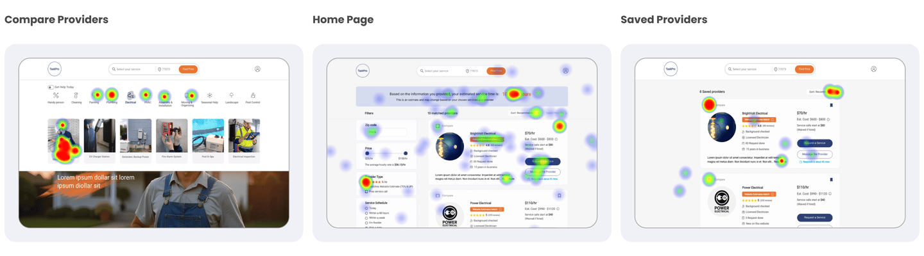Click Request a Service for Power Electrical in Saved Providers
Screen dimensions: 924x256
815,218
